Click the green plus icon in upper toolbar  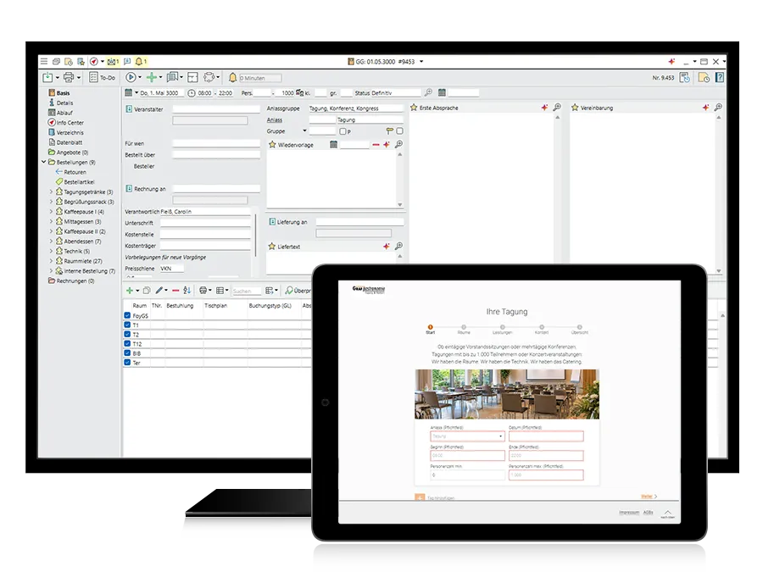[152, 77]
